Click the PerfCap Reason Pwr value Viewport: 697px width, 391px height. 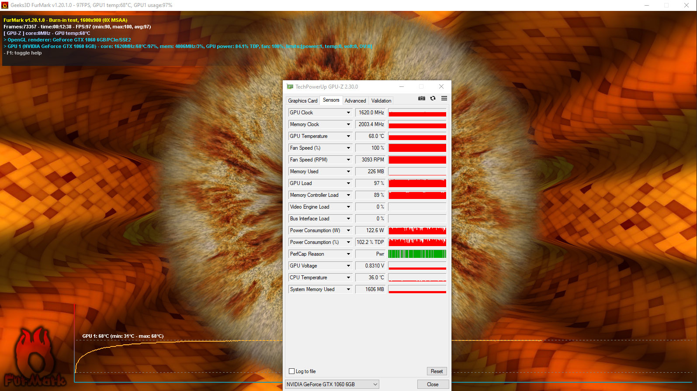click(x=371, y=254)
